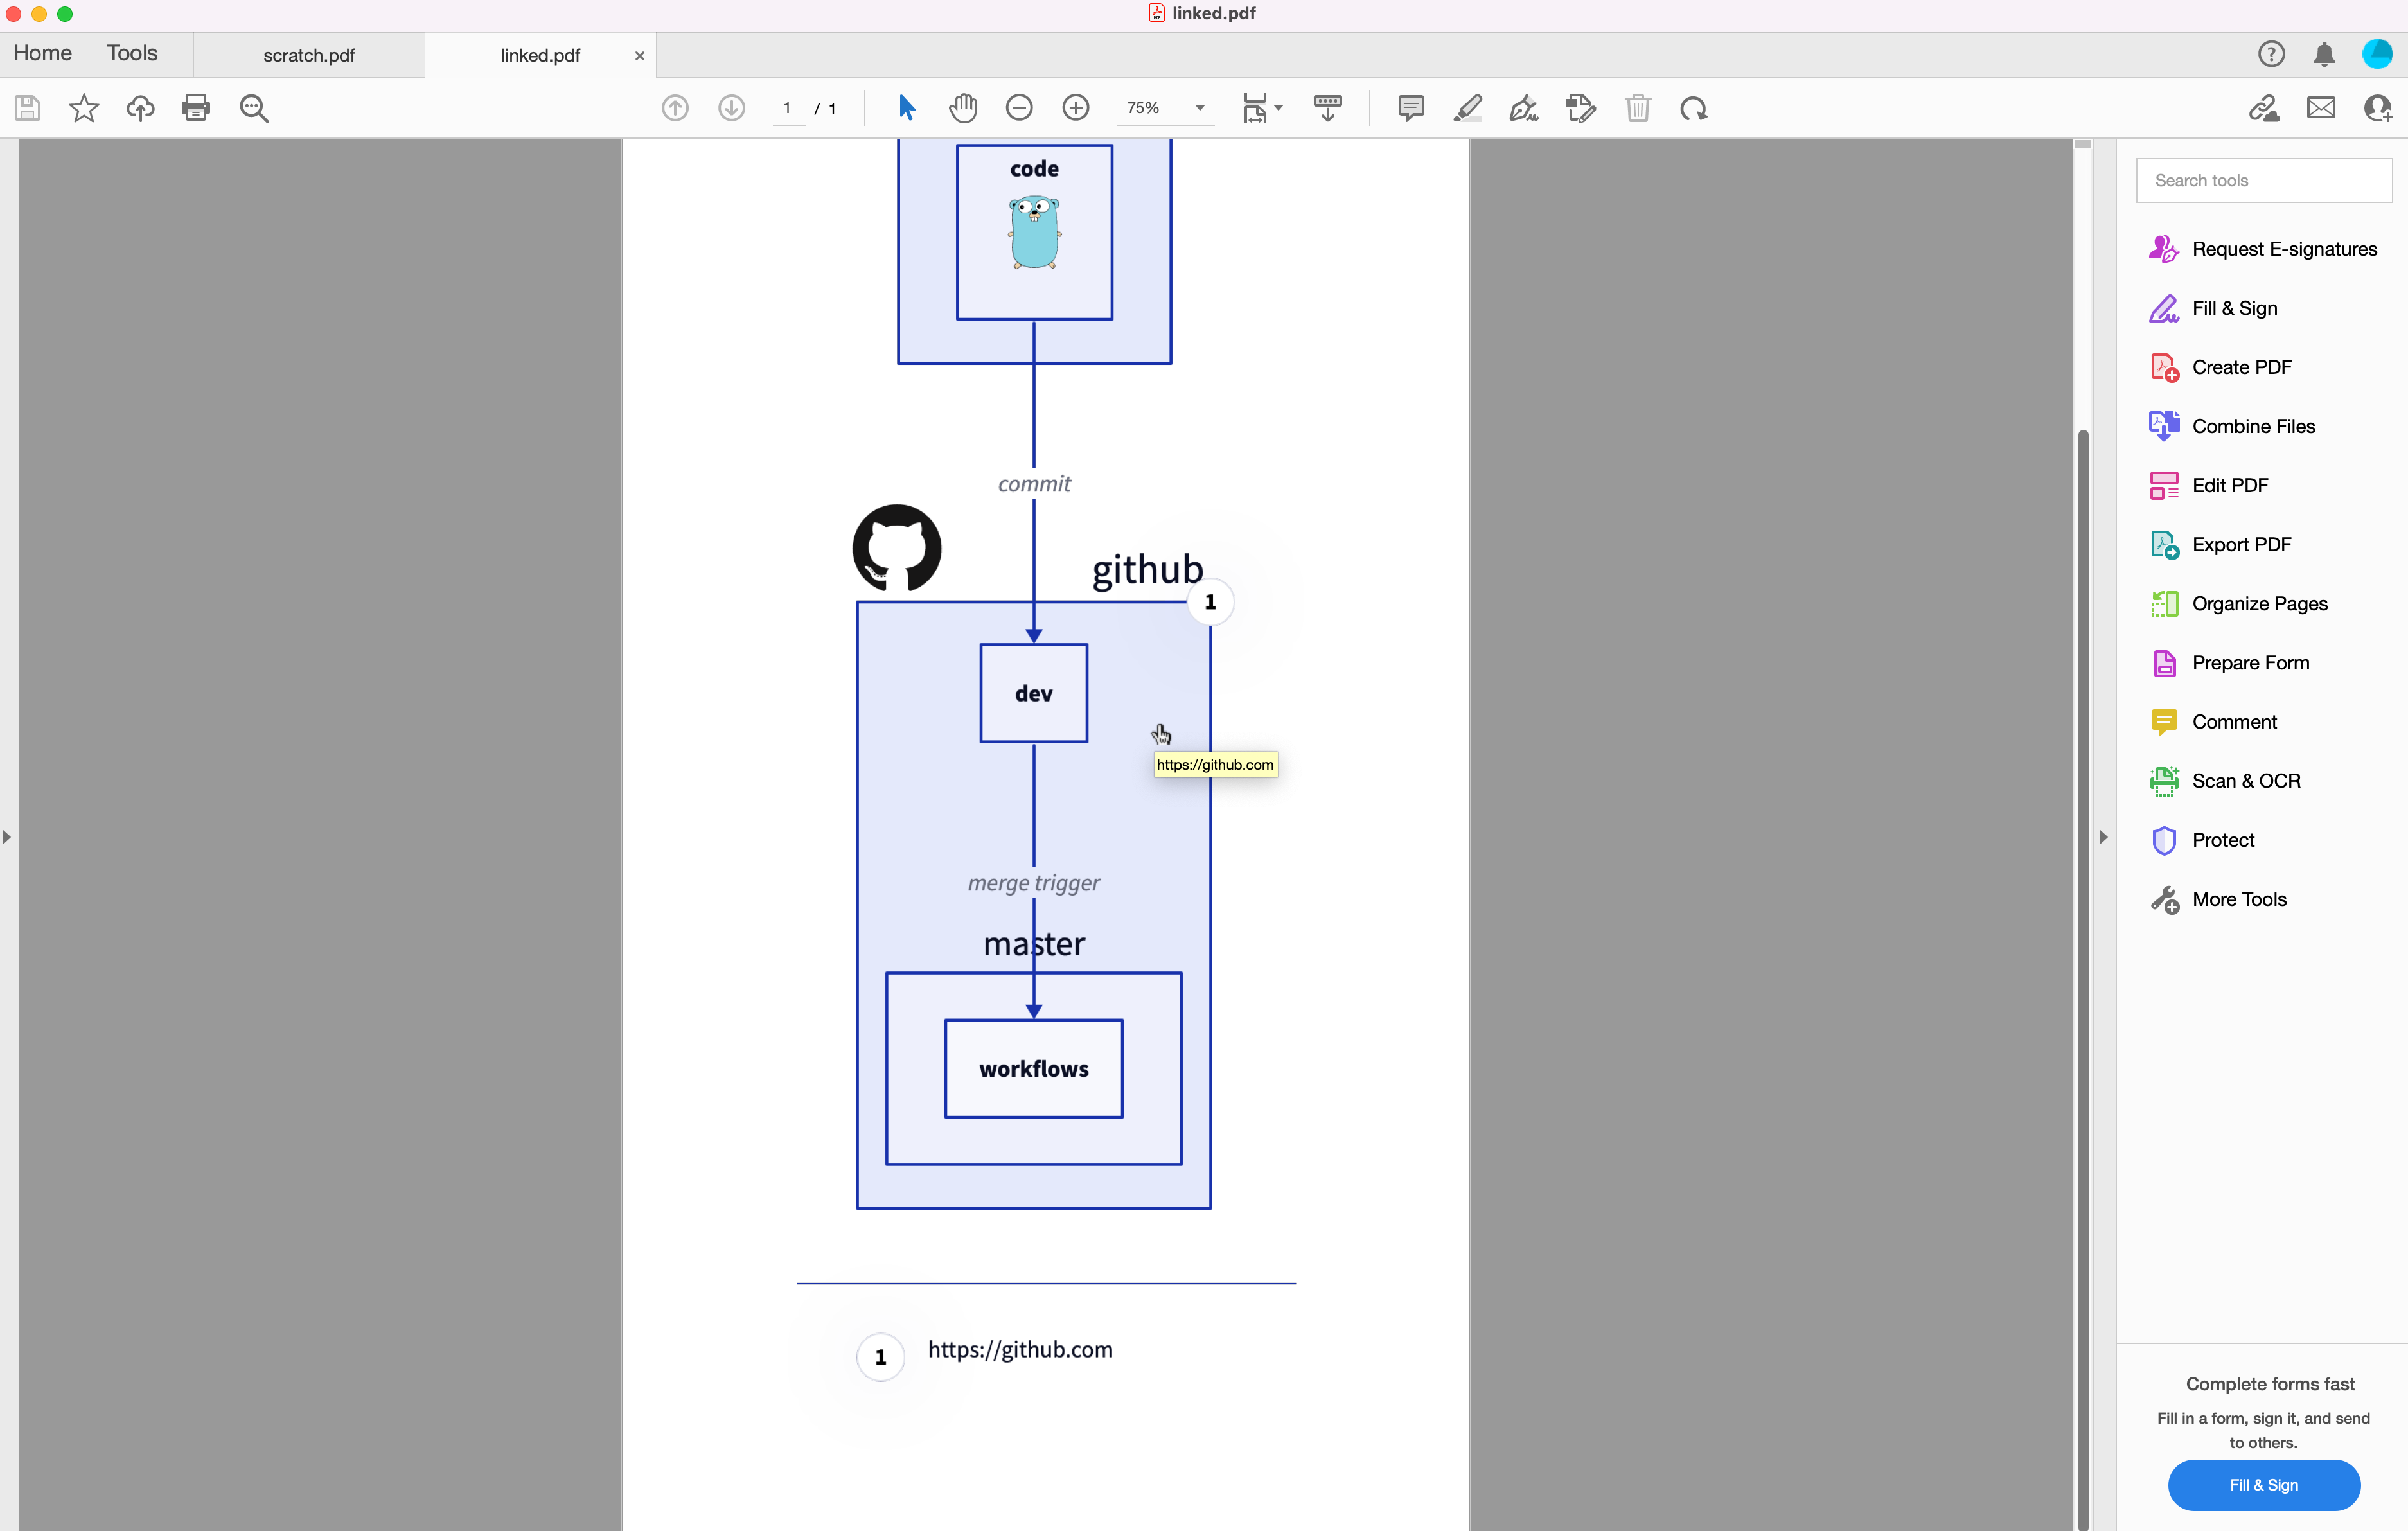The height and width of the screenshot is (1531, 2408).
Task: Open the Comment tool
Action: click(2213, 722)
